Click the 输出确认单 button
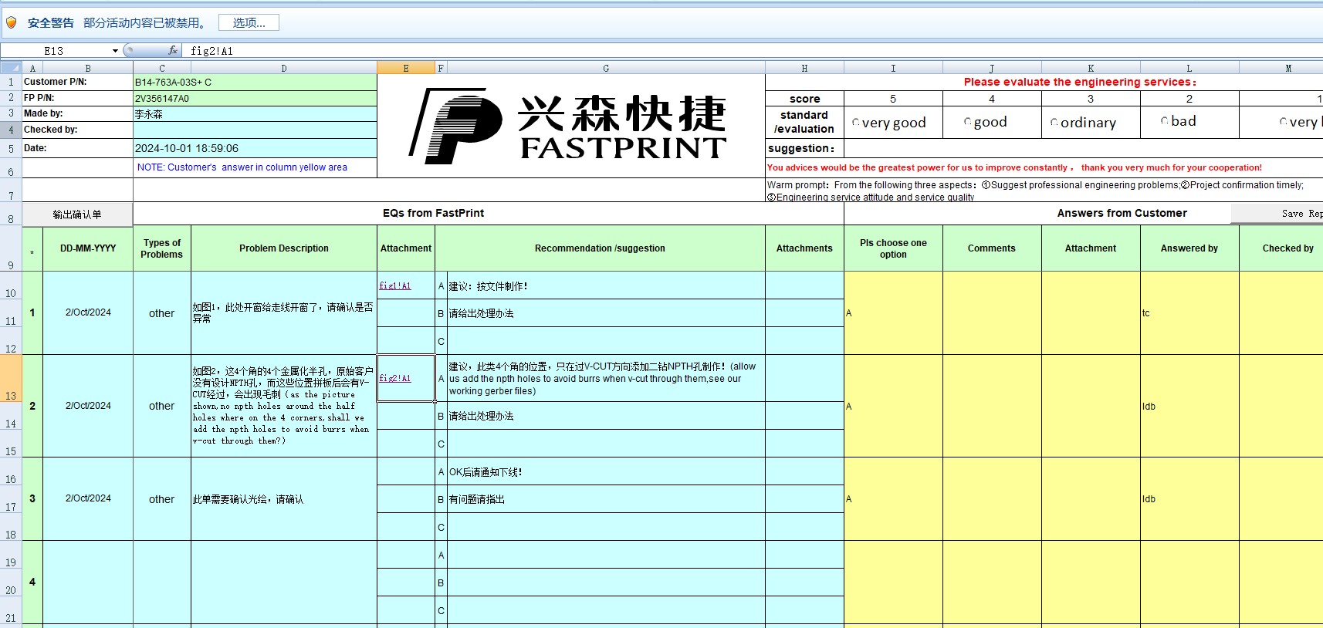This screenshot has height=628, width=1323. pyautogui.click(x=77, y=214)
